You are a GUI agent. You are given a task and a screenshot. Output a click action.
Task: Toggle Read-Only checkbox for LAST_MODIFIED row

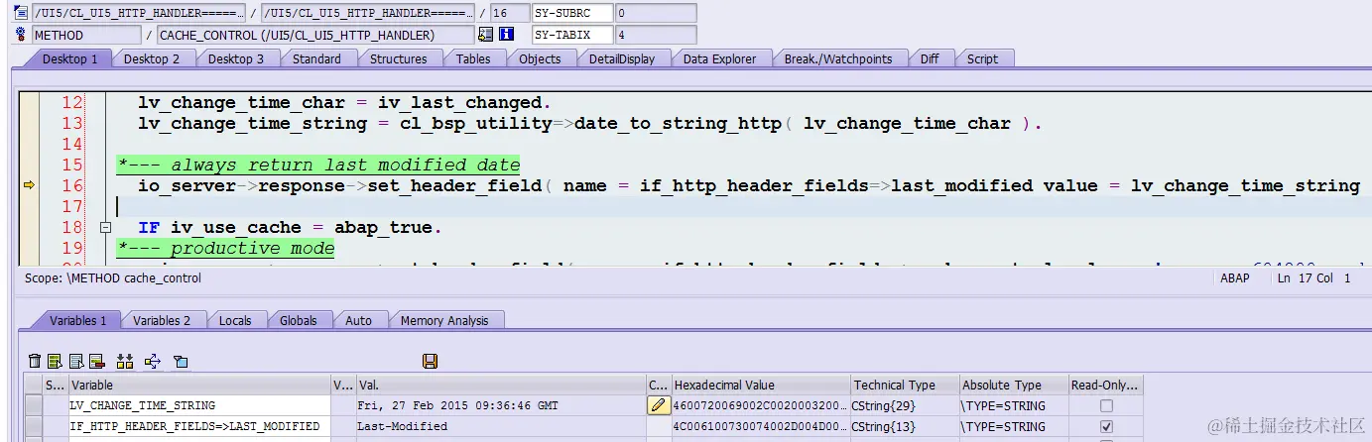click(x=1106, y=426)
